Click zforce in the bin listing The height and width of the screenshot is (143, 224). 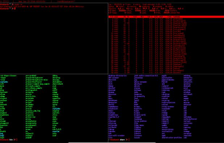[55, 102]
